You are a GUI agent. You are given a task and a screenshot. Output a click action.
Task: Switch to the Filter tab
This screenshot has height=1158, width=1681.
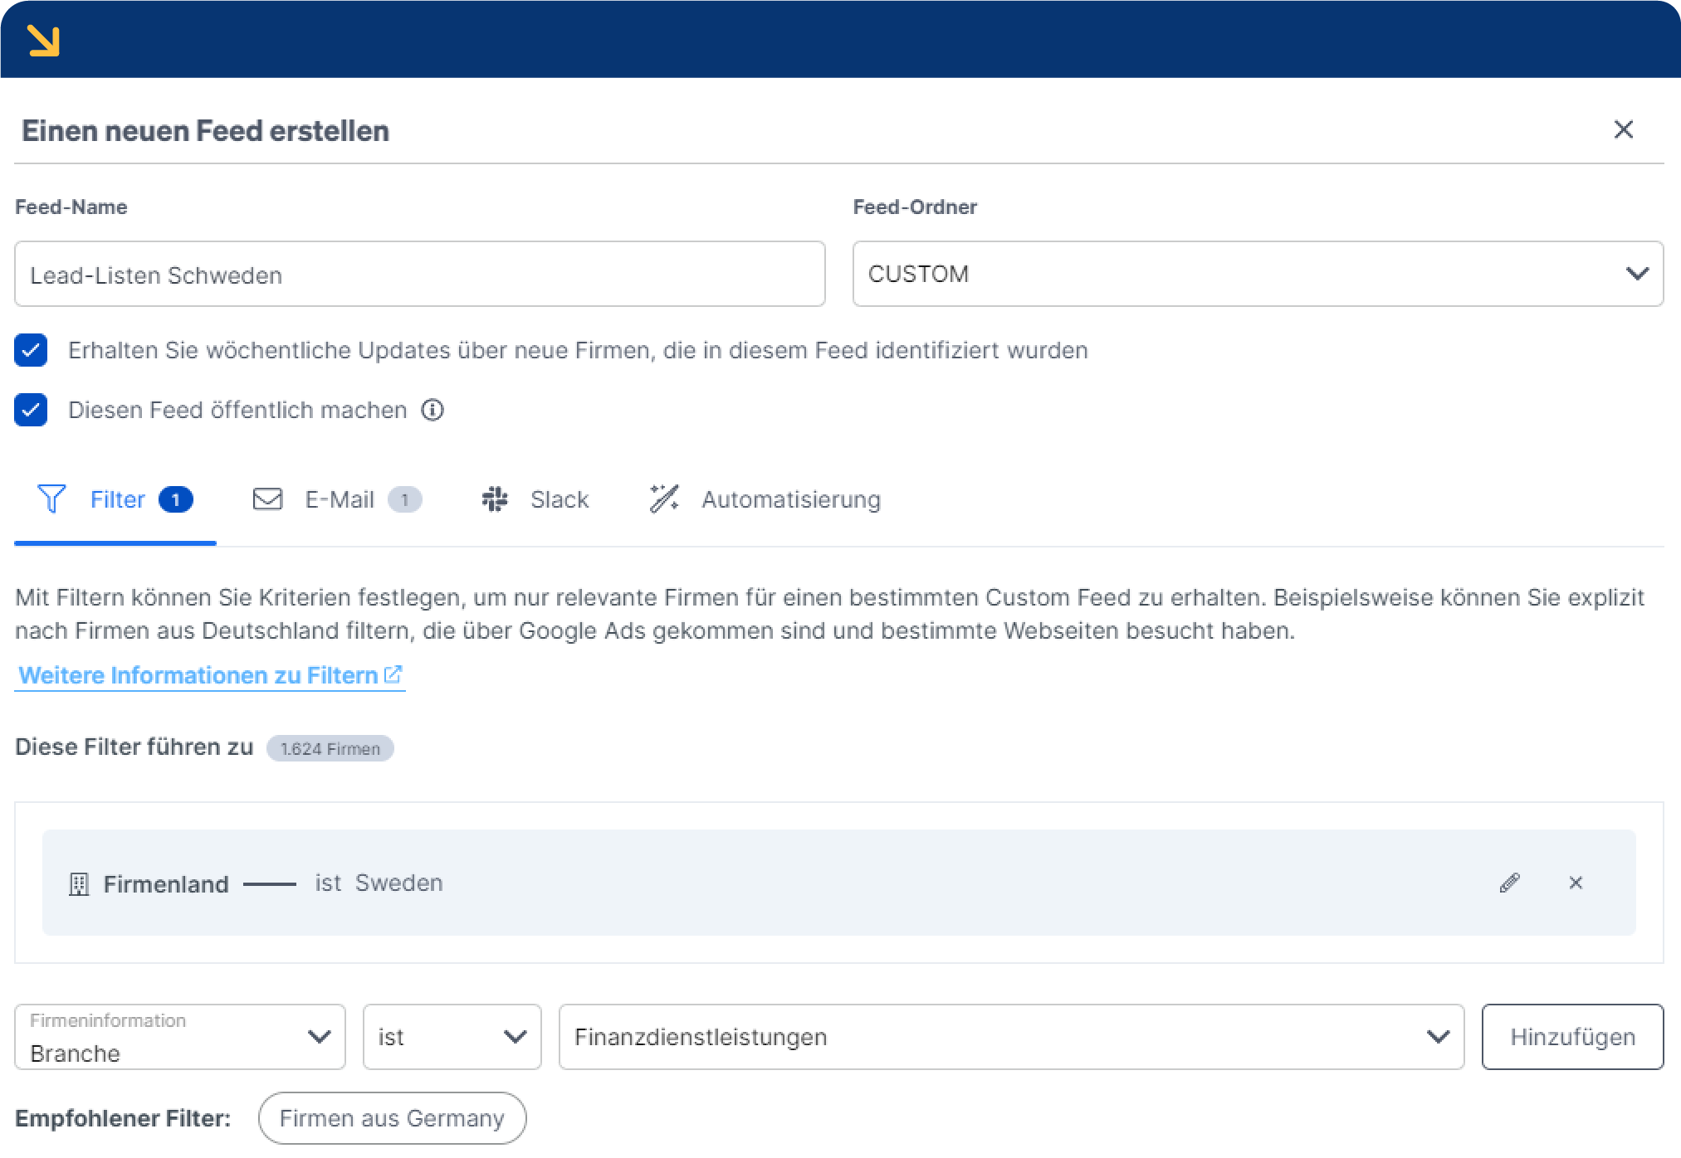coord(116,499)
